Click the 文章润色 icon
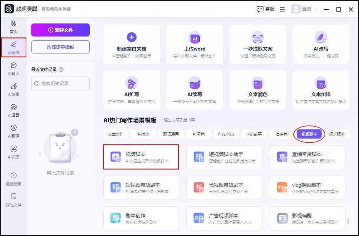Image resolution: width=359 pixels, height=236 pixels. point(258,83)
